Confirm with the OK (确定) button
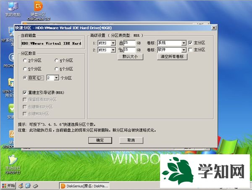The image size is (252, 190). tap(100, 140)
